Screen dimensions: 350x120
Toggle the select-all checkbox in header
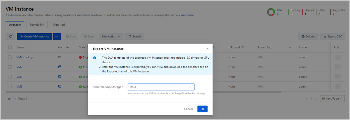tap(10, 47)
